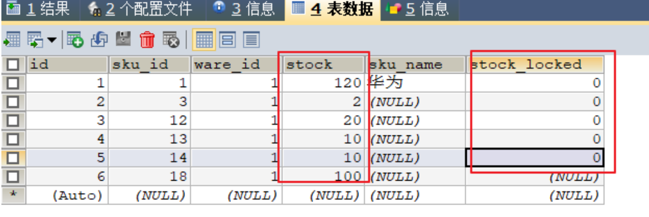The image size is (649, 217).
Task: Select the id cell with value 6
Action: 67,177
